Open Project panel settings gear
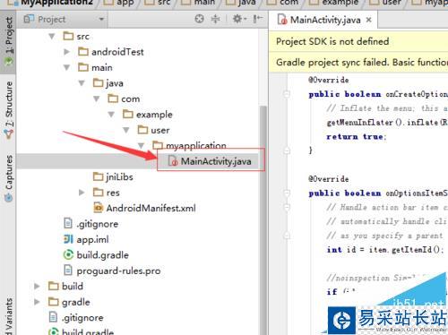This screenshot has width=448, height=335. pyautogui.click(x=239, y=19)
